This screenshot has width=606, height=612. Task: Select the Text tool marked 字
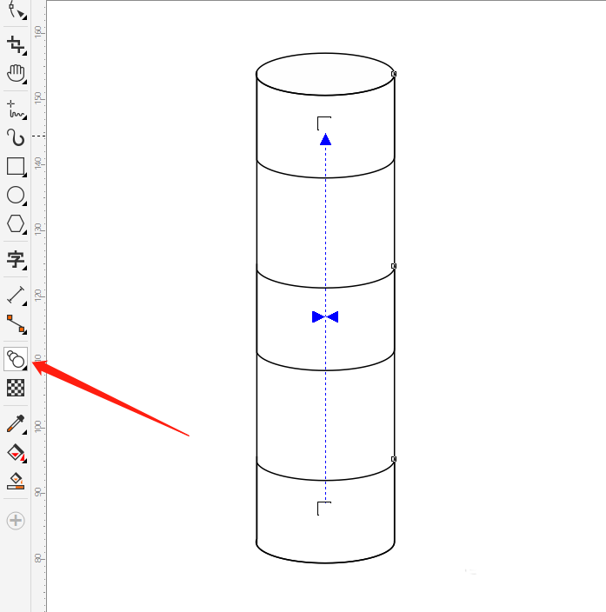pos(16,259)
